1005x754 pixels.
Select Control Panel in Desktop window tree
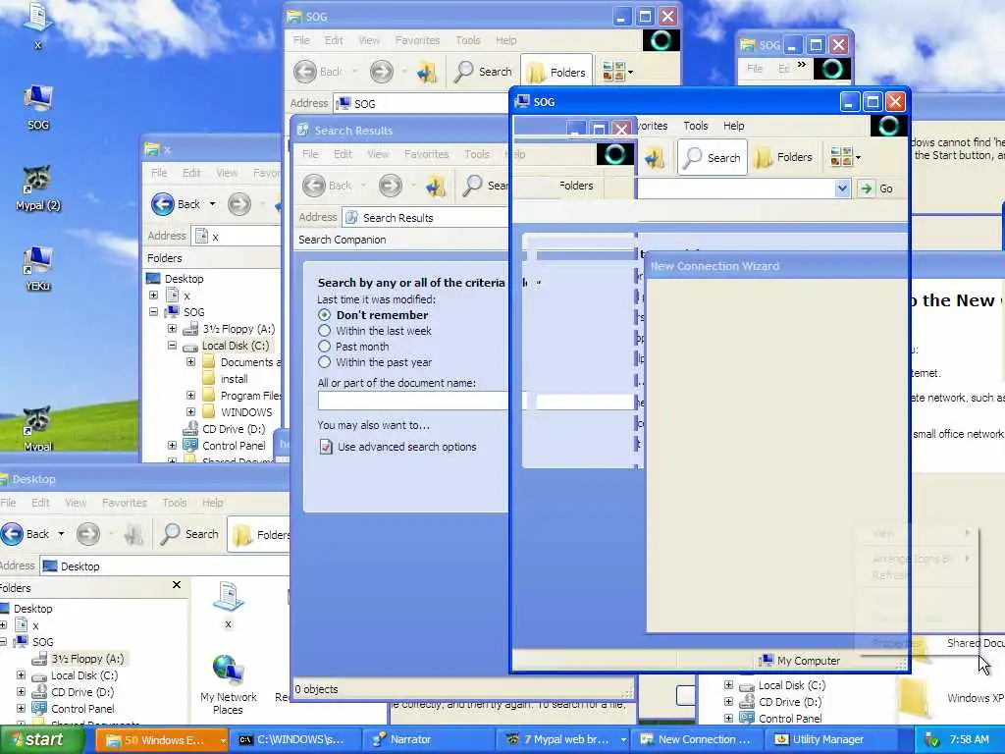click(74, 709)
